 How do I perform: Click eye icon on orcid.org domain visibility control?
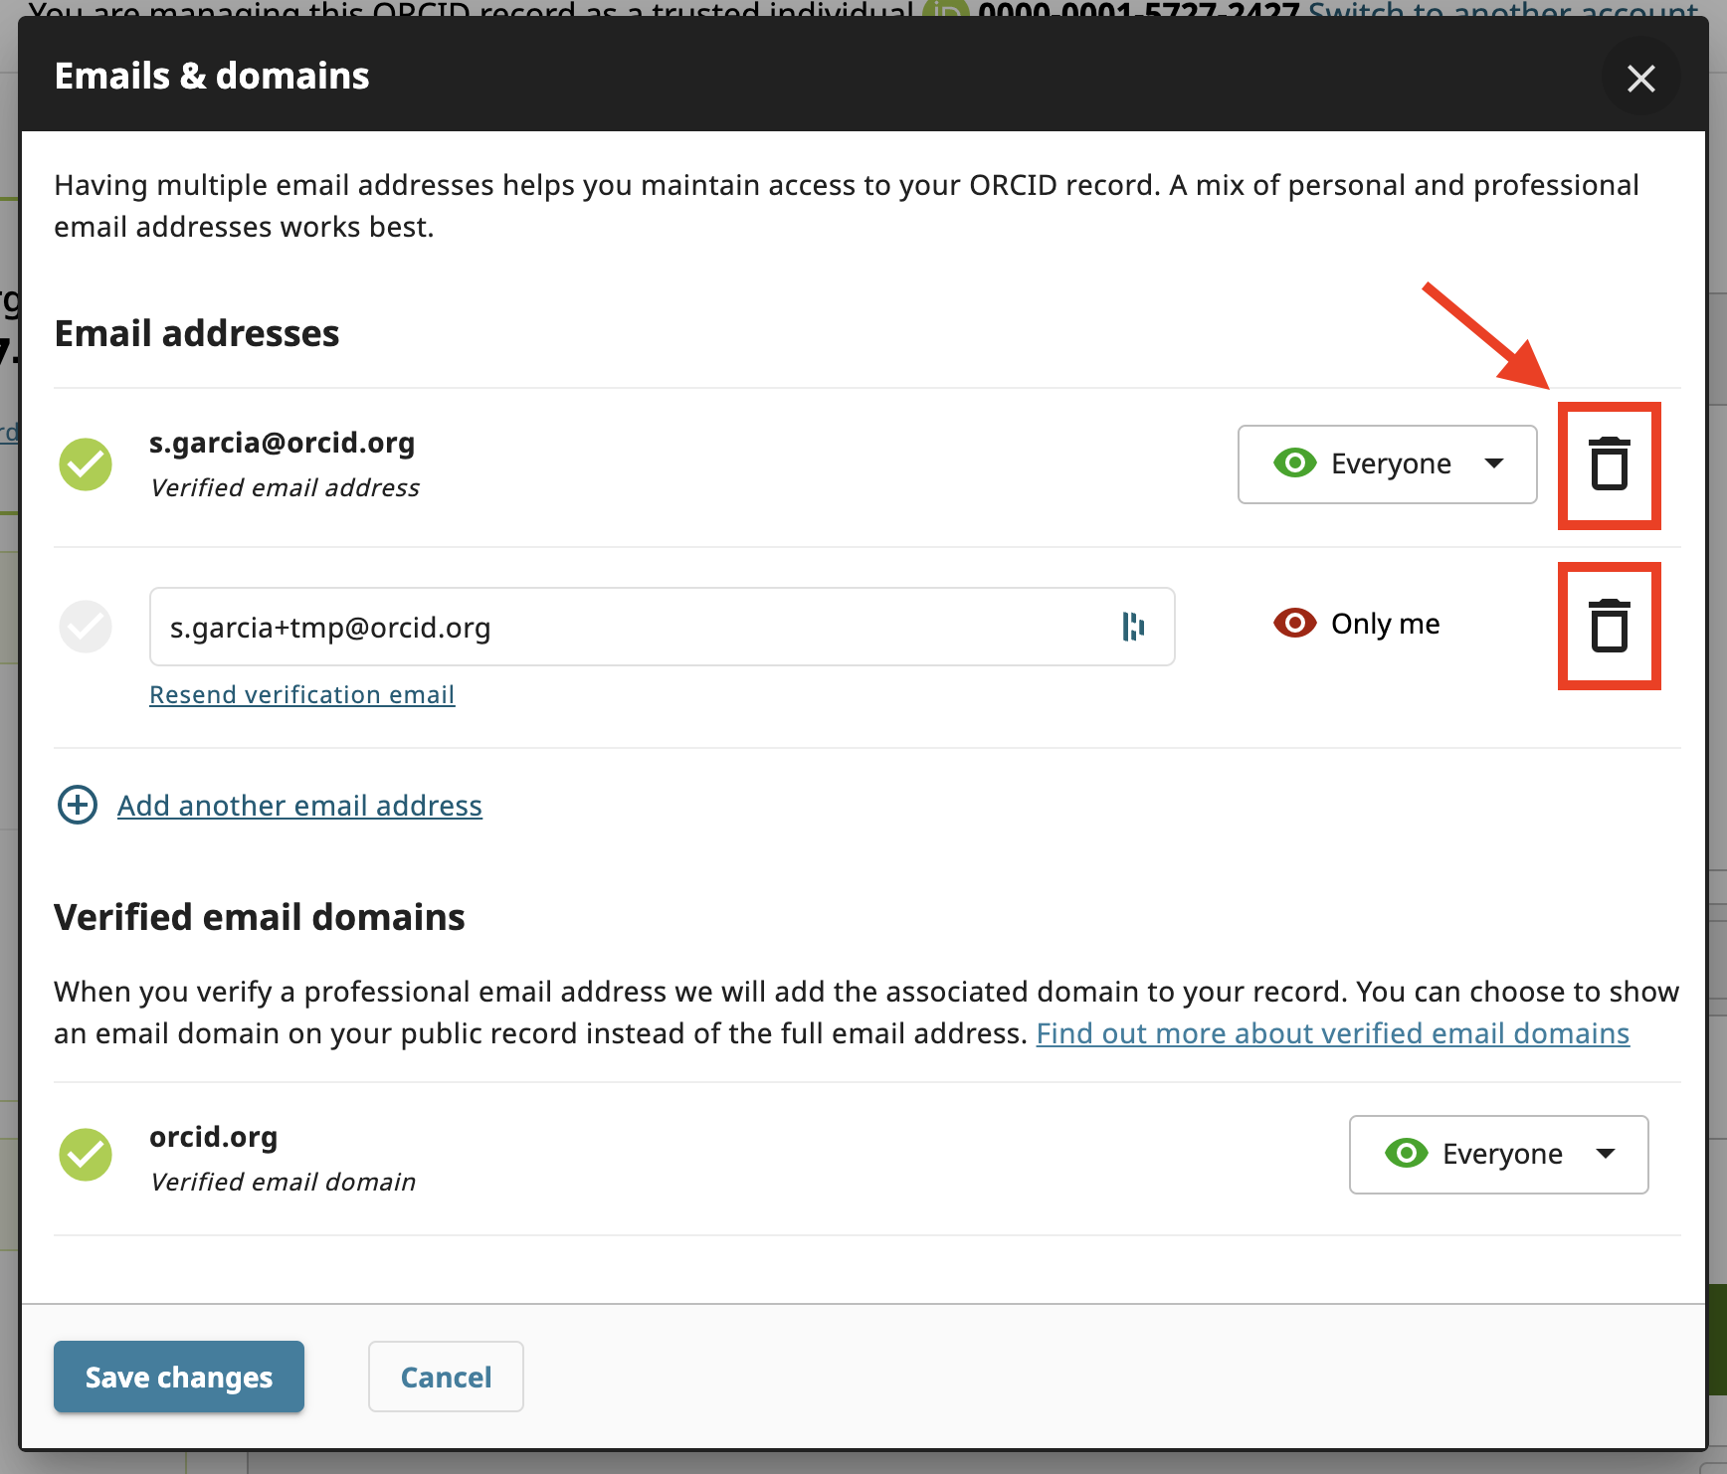click(x=1405, y=1154)
